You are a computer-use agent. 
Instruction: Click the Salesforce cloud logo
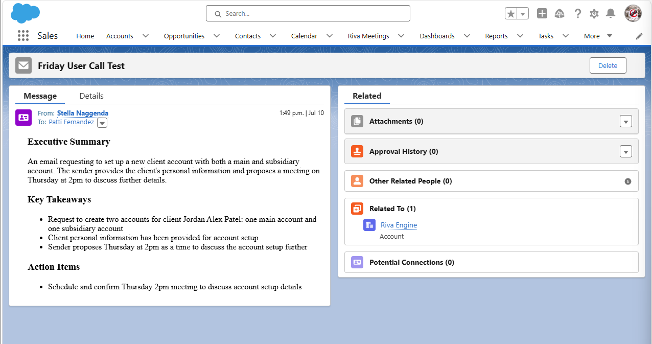(x=25, y=13)
